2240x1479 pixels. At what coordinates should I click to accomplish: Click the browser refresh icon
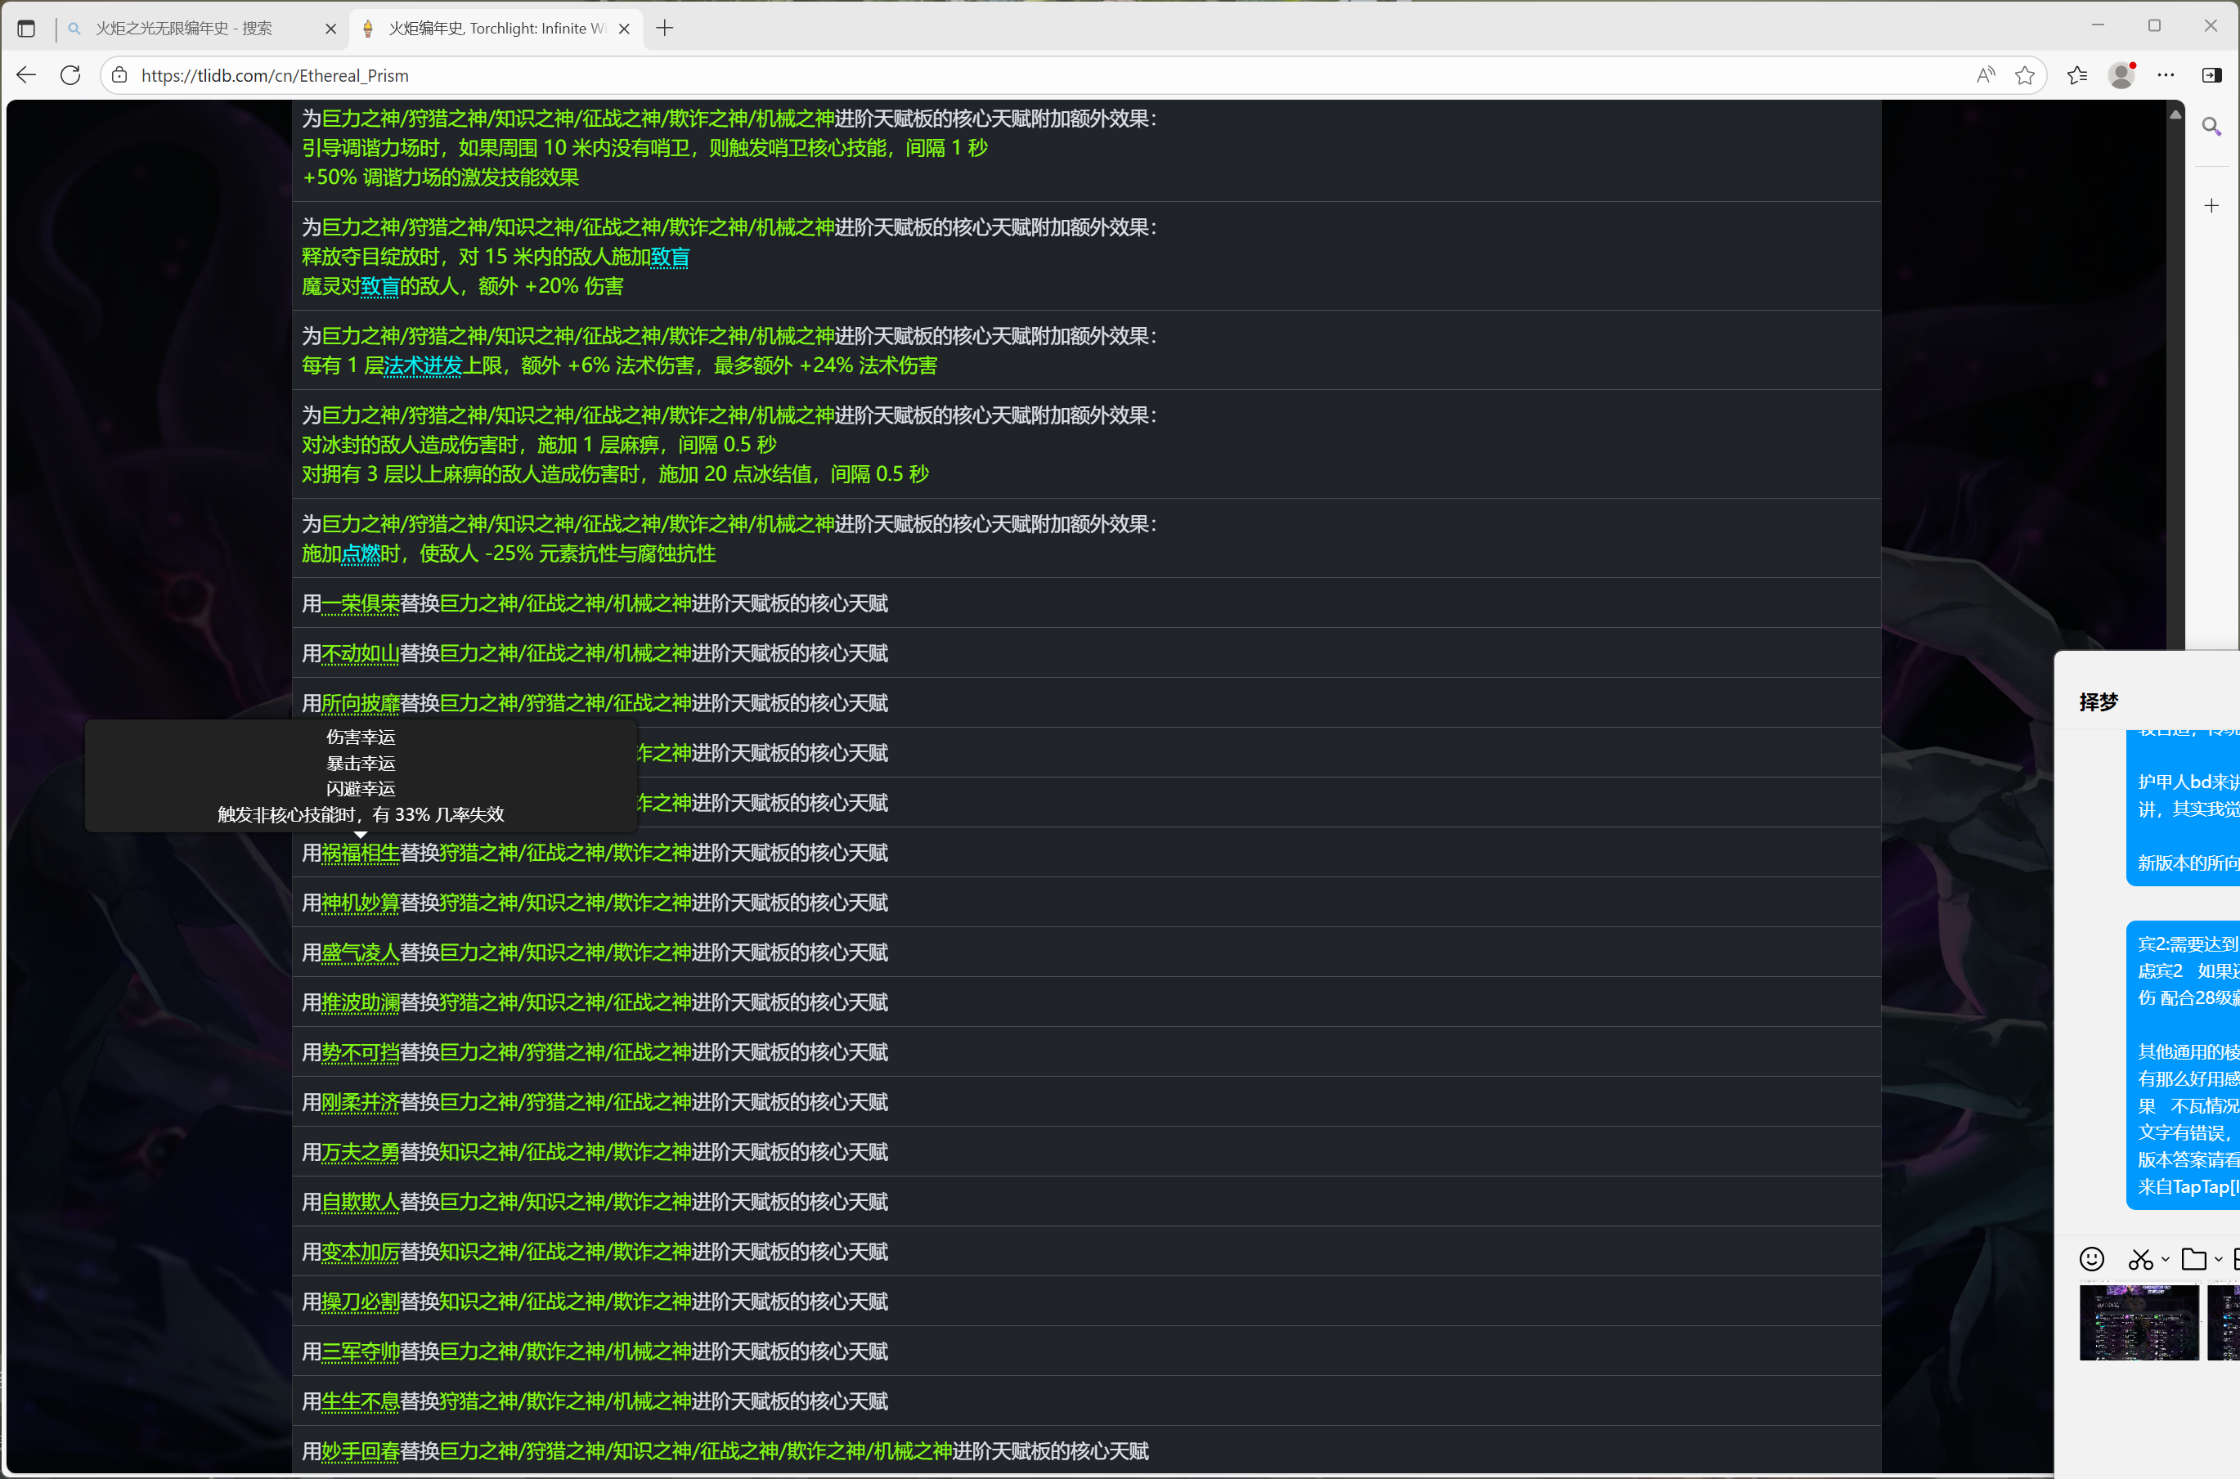coord(71,75)
